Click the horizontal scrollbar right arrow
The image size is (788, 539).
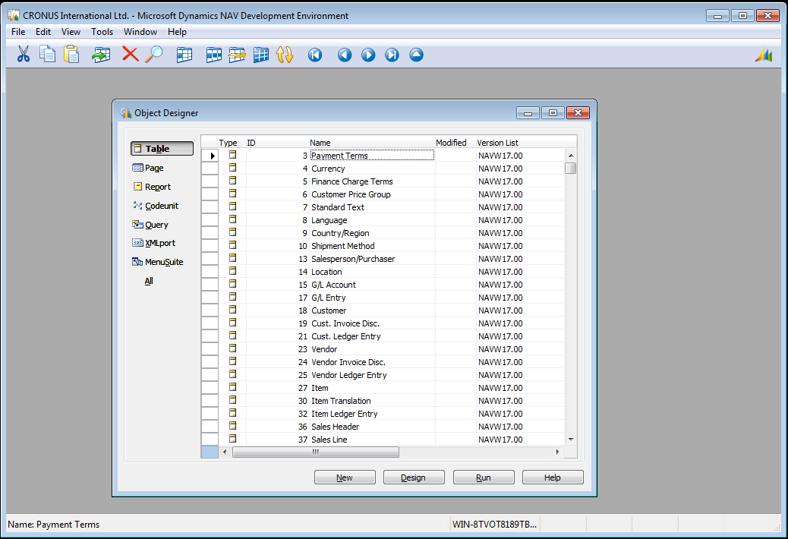click(557, 452)
